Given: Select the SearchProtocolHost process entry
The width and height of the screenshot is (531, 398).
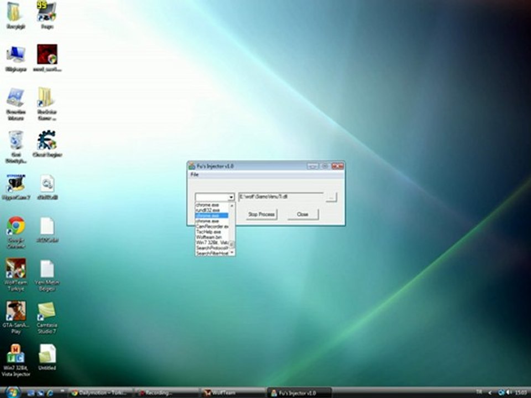Looking at the screenshot, I should [x=212, y=248].
